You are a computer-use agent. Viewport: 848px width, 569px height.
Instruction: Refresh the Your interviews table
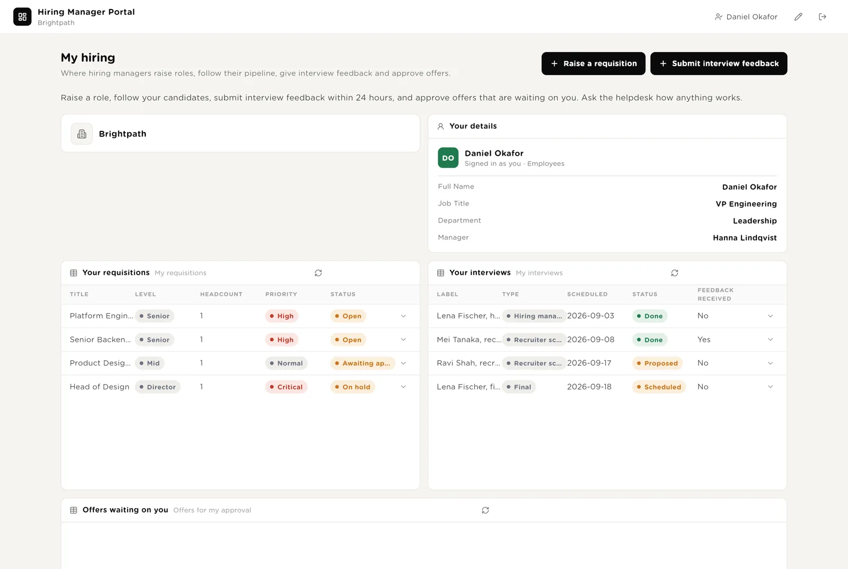click(675, 273)
